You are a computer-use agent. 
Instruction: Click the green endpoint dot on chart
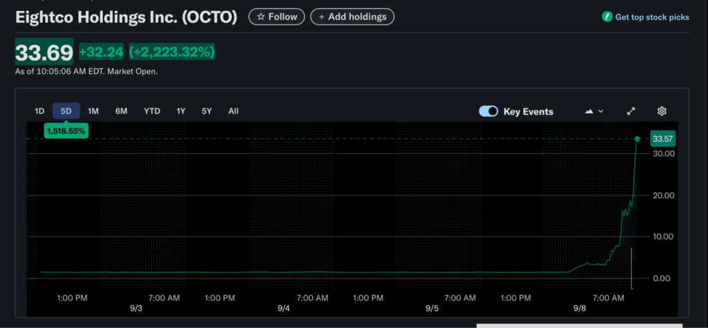pos(637,139)
